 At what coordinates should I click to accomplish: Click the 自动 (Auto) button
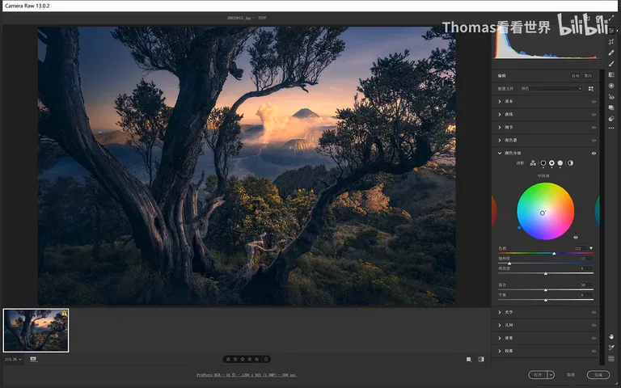(x=576, y=76)
